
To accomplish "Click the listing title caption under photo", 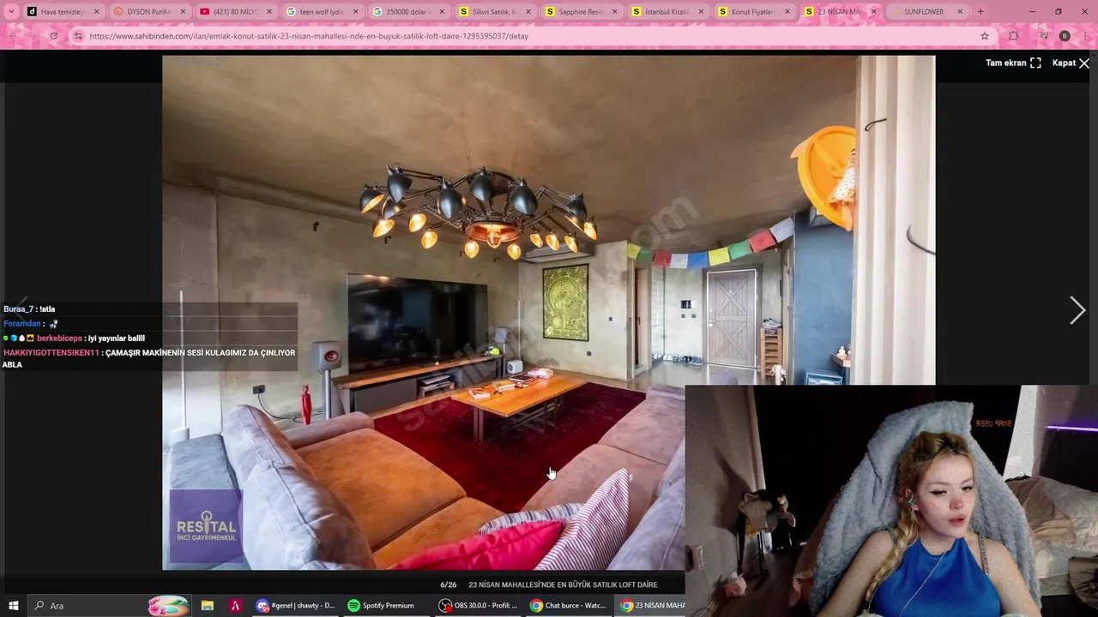I will [563, 584].
